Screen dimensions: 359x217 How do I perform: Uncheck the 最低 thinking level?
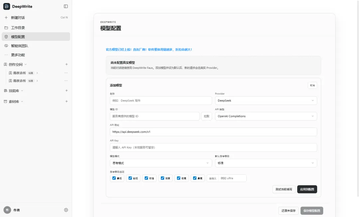coord(114,178)
